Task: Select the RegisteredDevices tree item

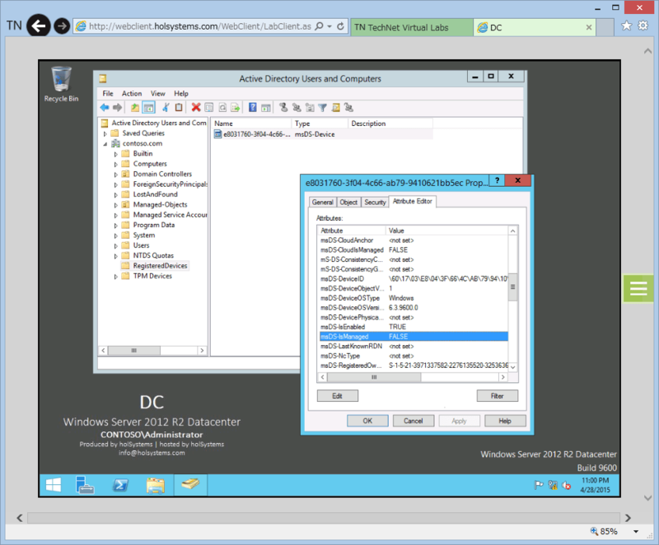Action: click(160, 266)
